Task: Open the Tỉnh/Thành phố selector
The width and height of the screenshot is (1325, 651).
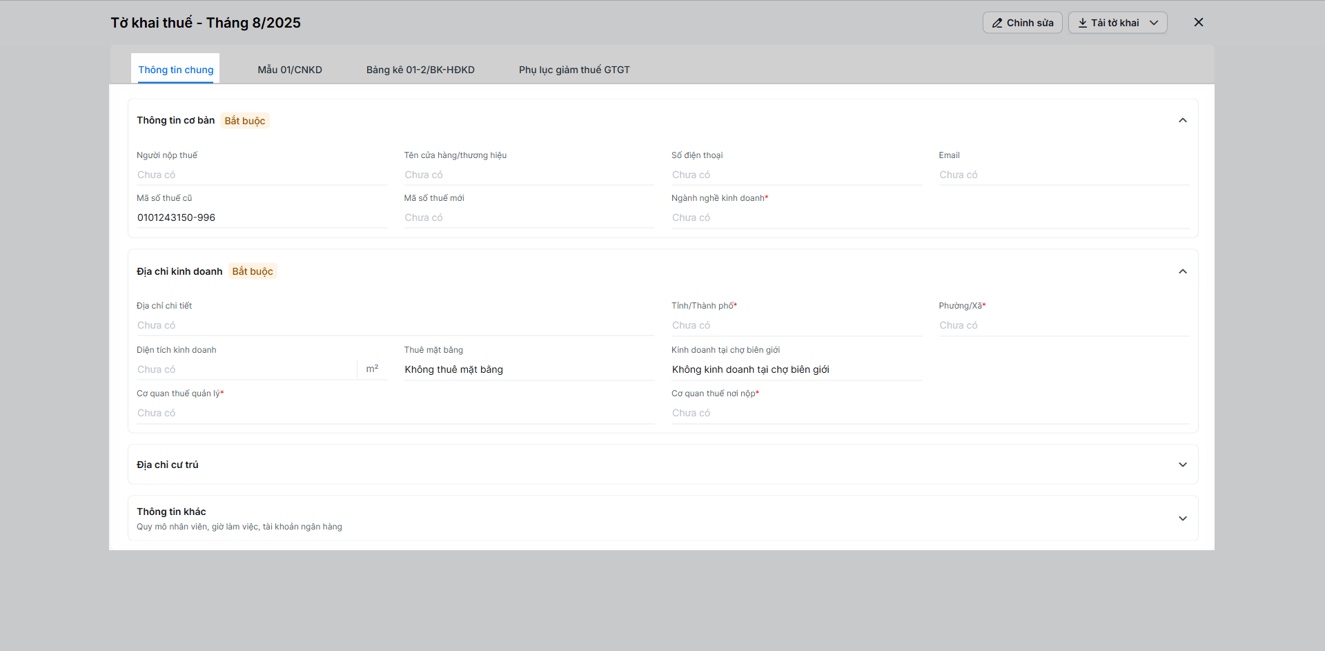Action: (796, 325)
